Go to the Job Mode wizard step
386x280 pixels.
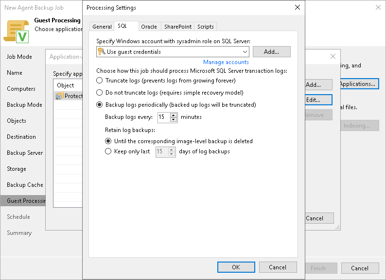19,57
